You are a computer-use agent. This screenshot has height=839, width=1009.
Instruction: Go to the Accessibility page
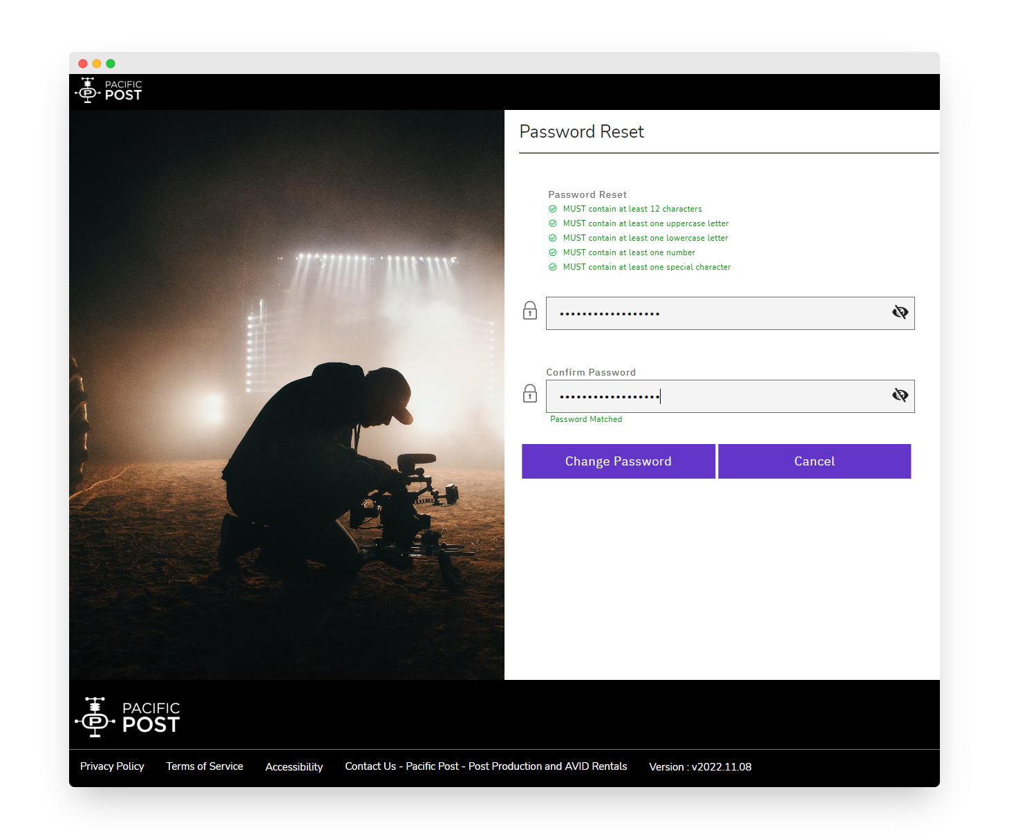click(294, 767)
